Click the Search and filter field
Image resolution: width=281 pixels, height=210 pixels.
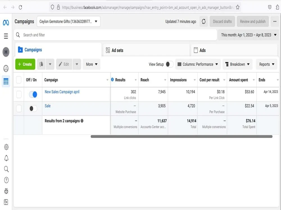tap(115, 35)
